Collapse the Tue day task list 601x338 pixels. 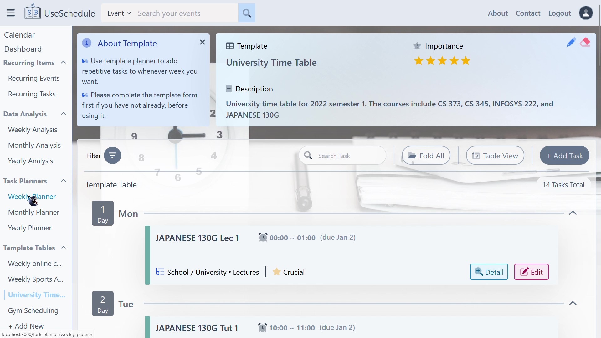[x=573, y=303]
